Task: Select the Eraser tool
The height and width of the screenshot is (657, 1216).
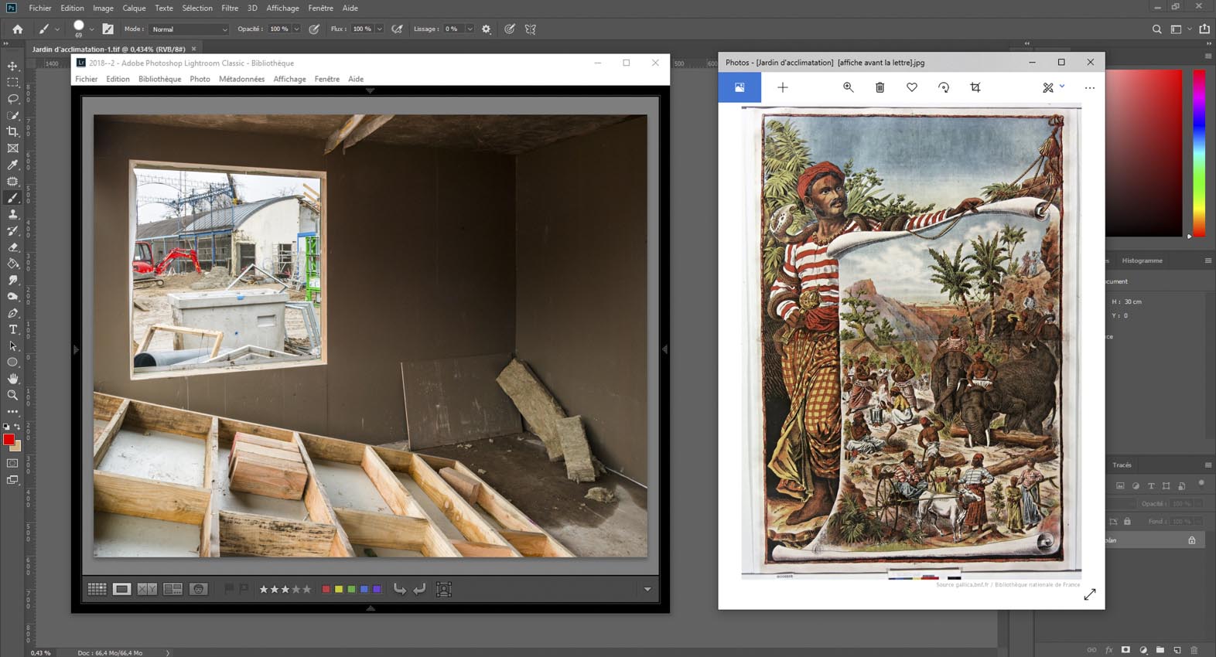Action: (12, 247)
